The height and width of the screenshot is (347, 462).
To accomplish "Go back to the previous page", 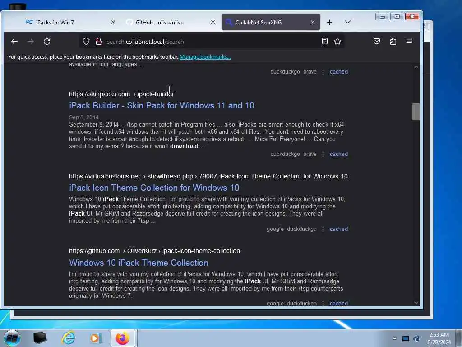I will coord(14,42).
